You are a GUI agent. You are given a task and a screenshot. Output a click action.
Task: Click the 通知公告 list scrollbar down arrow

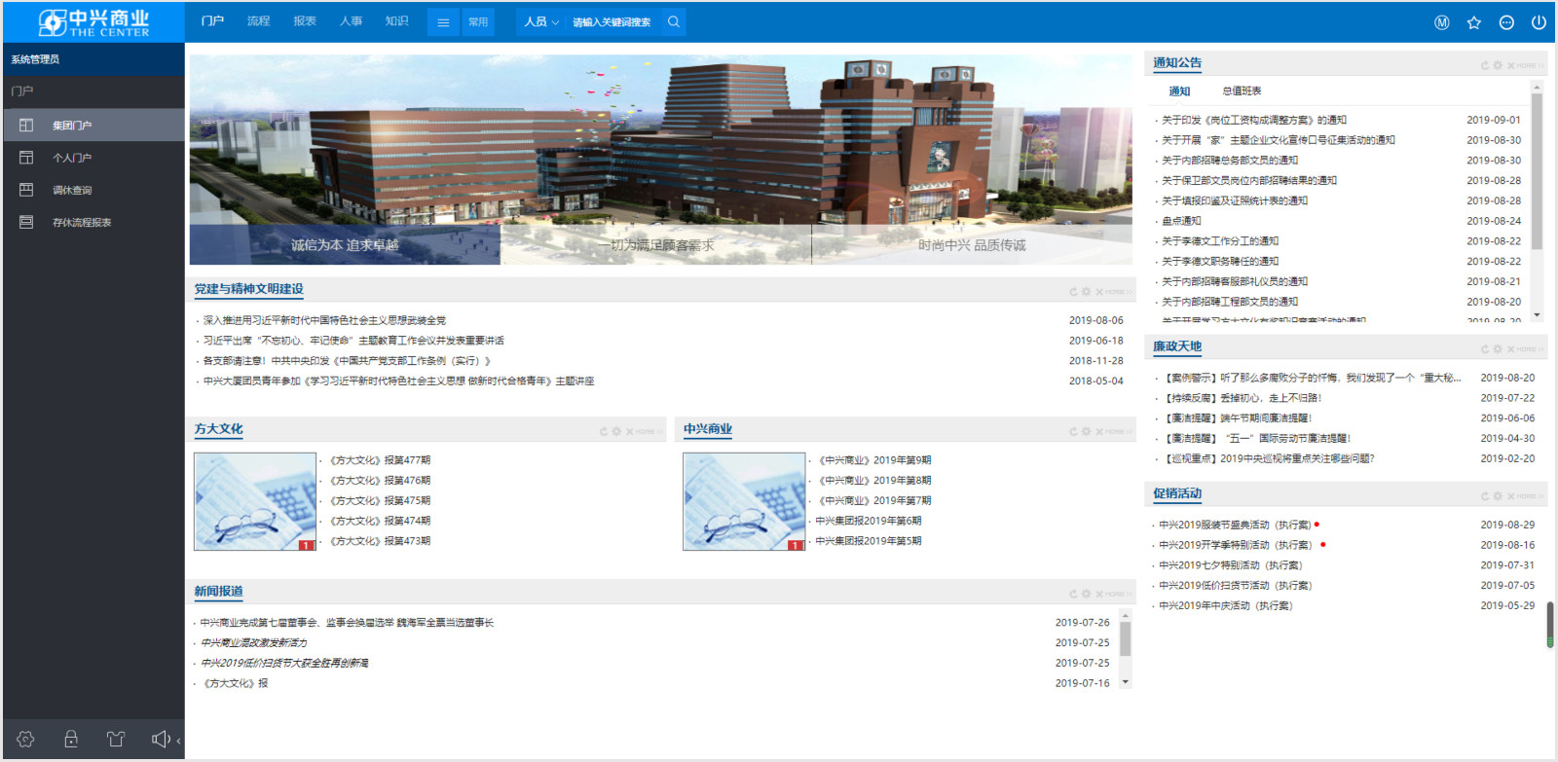point(1538,315)
